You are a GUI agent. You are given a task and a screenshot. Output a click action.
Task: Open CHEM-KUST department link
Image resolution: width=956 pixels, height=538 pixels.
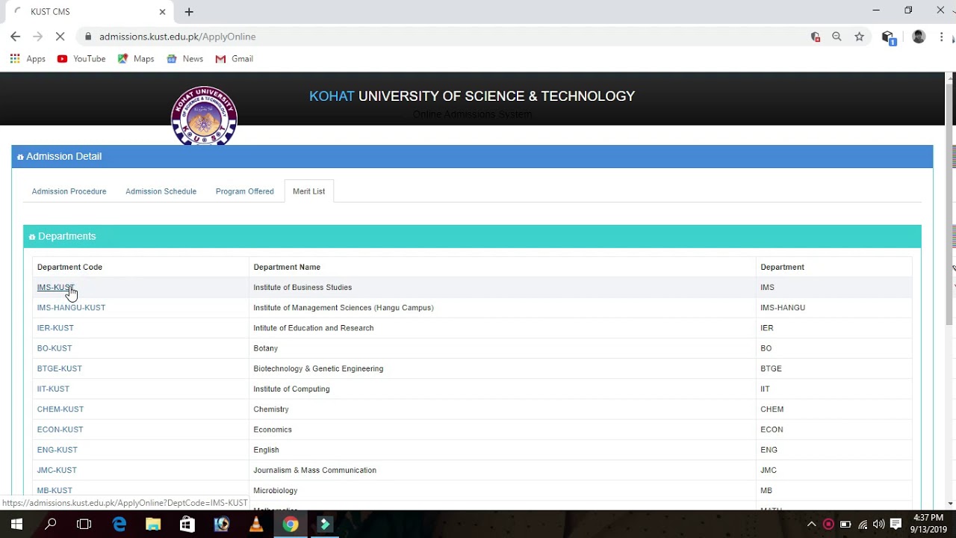(x=60, y=409)
